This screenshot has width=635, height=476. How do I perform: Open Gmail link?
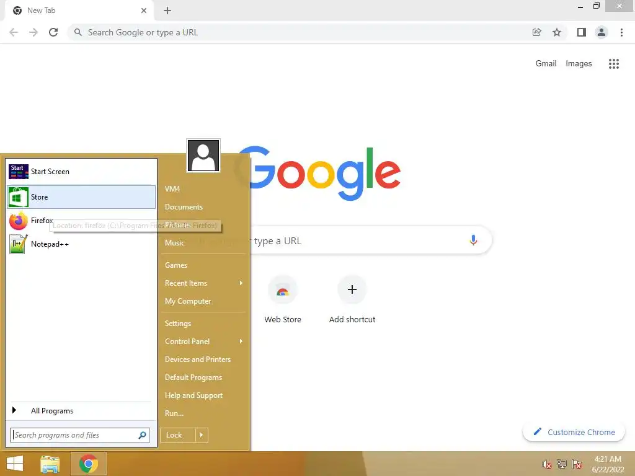pos(546,64)
